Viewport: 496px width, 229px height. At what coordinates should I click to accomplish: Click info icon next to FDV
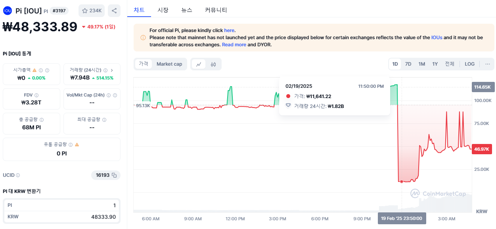[x=36, y=95]
